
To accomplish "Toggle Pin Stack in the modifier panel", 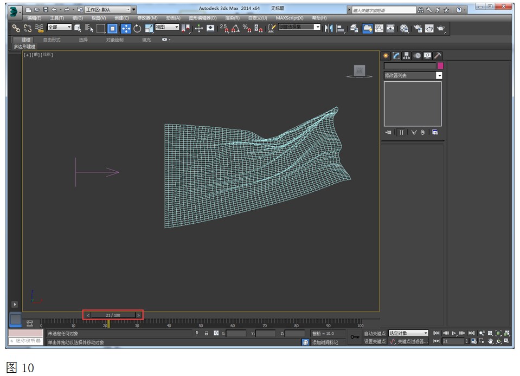I will (x=388, y=133).
